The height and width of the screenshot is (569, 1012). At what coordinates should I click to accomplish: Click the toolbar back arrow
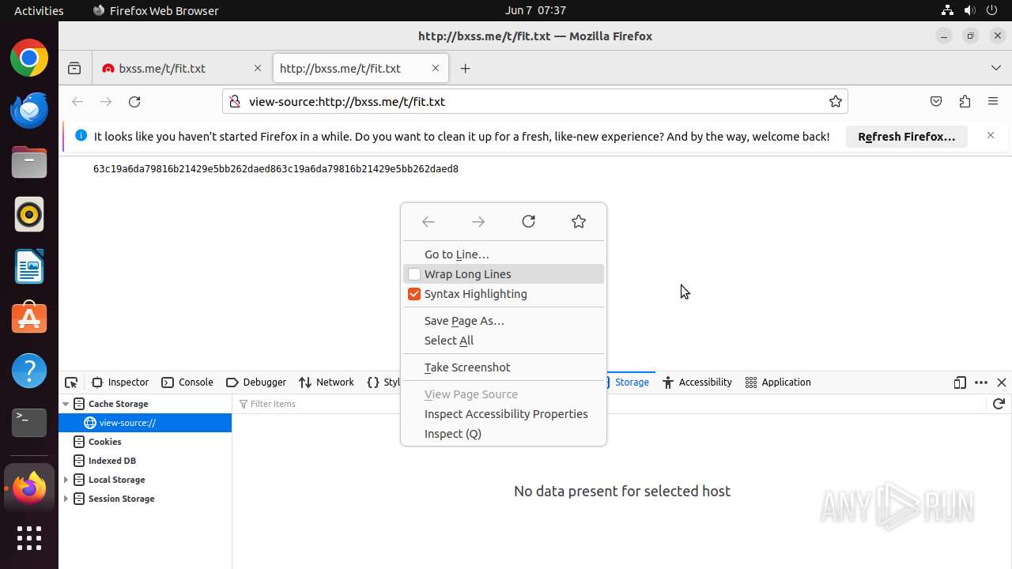(77, 101)
